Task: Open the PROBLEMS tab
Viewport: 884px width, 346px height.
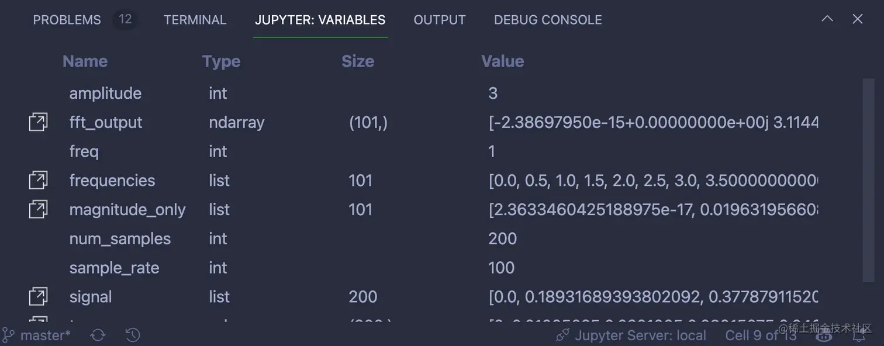Action: pyautogui.click(x=67, y=19)
